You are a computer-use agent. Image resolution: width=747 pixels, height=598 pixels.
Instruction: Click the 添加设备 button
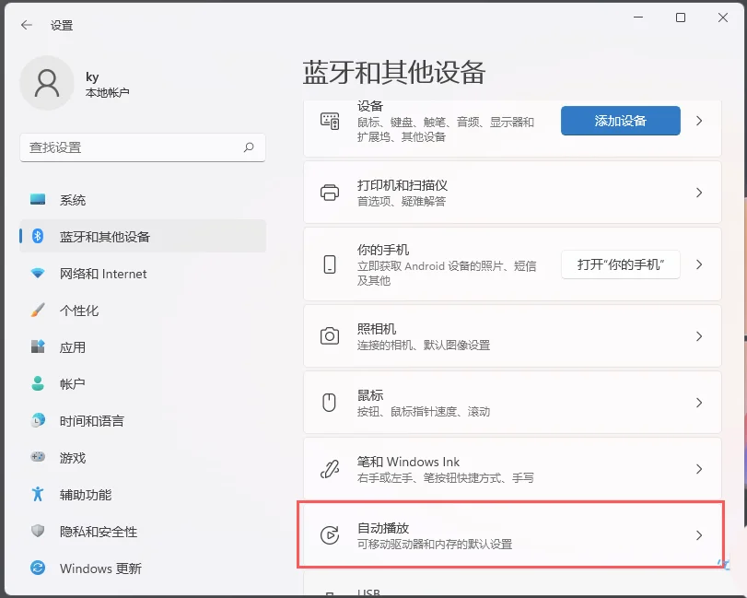coord(620,121)
